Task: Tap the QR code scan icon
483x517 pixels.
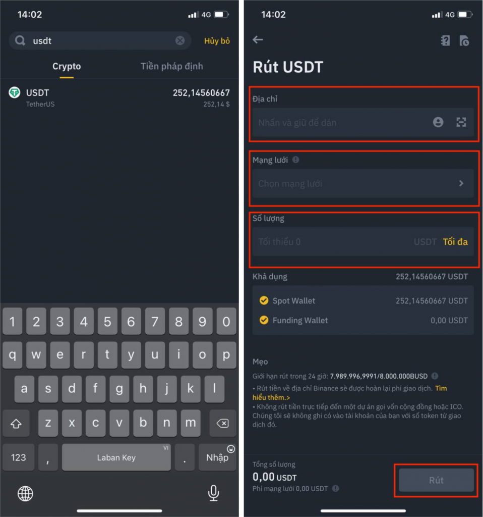Action: (x=461, y=122)
